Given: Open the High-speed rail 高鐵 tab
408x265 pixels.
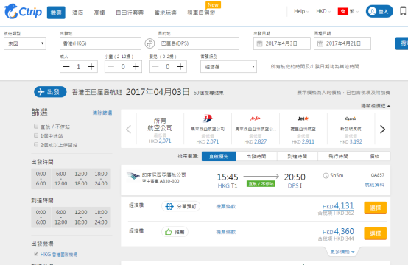Looking at the screenshot, I should coord(99,13).
